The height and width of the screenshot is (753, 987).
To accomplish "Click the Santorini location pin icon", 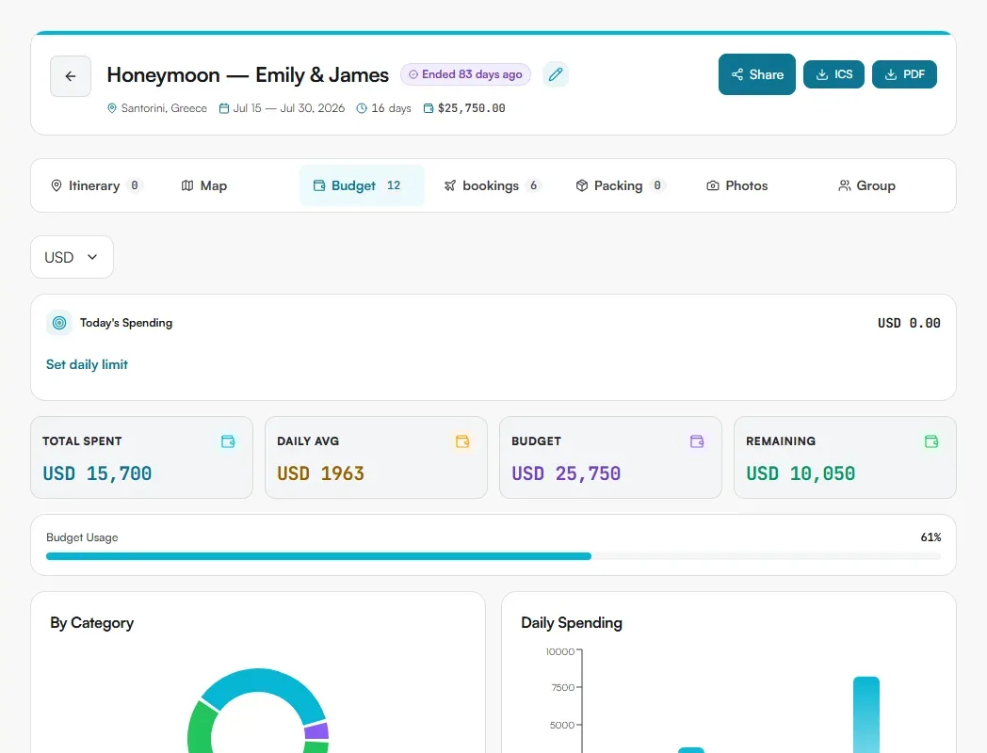I will (x=112, y=108).
